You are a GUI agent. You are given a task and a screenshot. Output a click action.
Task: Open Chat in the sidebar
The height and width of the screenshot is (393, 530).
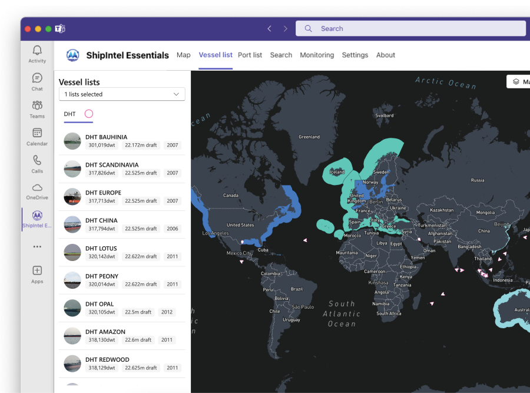37,79
